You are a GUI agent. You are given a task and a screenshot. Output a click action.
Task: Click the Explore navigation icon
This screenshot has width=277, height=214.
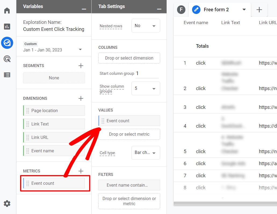pos(7,43)
